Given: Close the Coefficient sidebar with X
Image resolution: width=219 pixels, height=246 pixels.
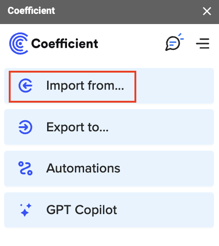Looking at the screenshot, I should click(x=207, y=11).
